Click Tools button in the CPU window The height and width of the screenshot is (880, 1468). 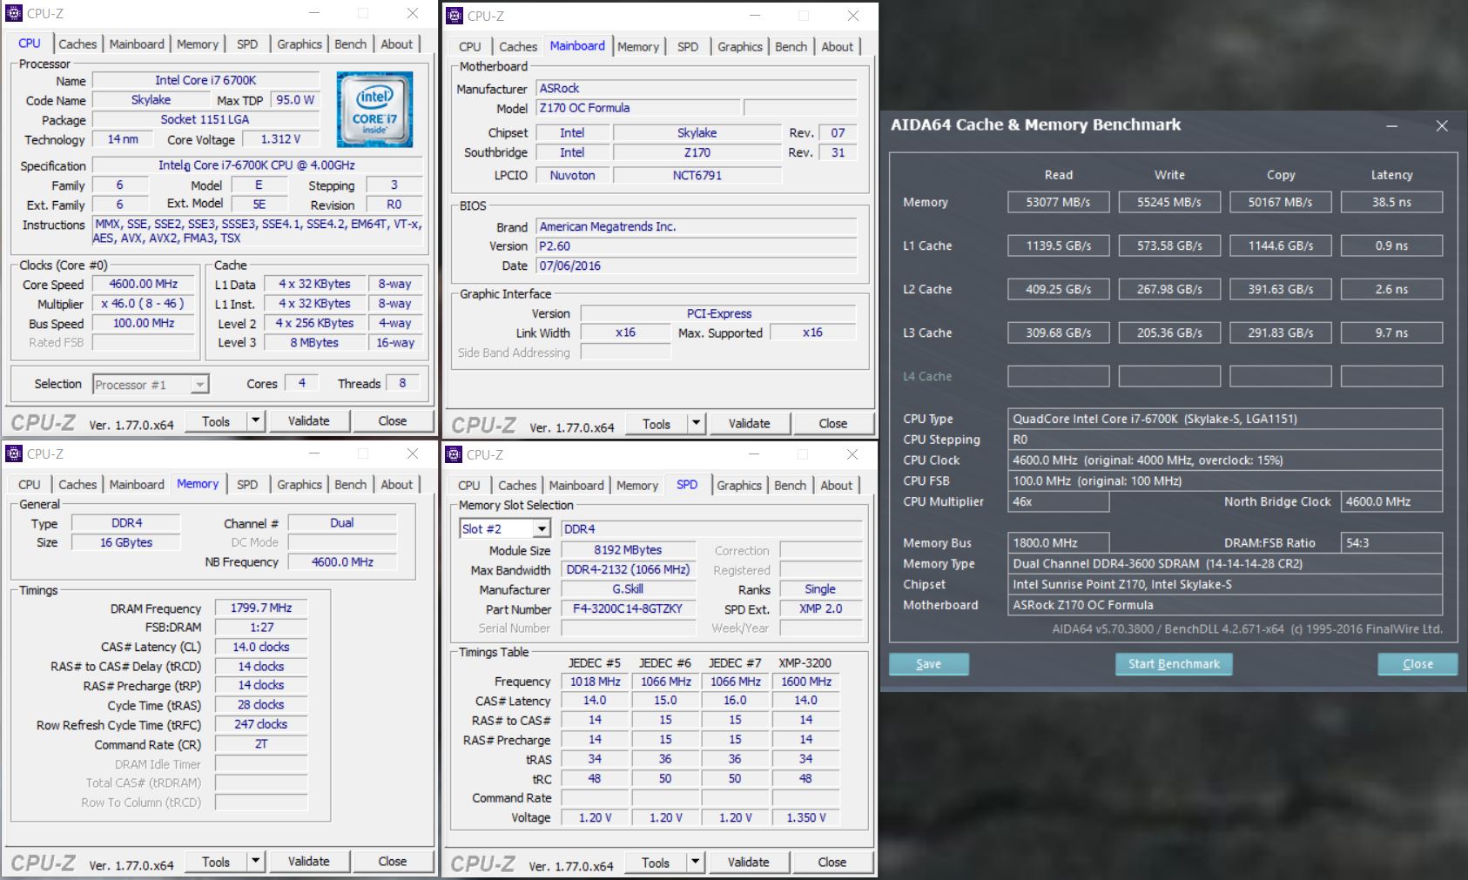tap(216, 421)
